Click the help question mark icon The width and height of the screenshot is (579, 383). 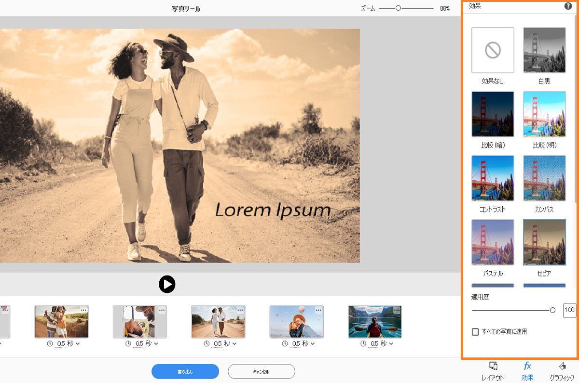point(568,6)
